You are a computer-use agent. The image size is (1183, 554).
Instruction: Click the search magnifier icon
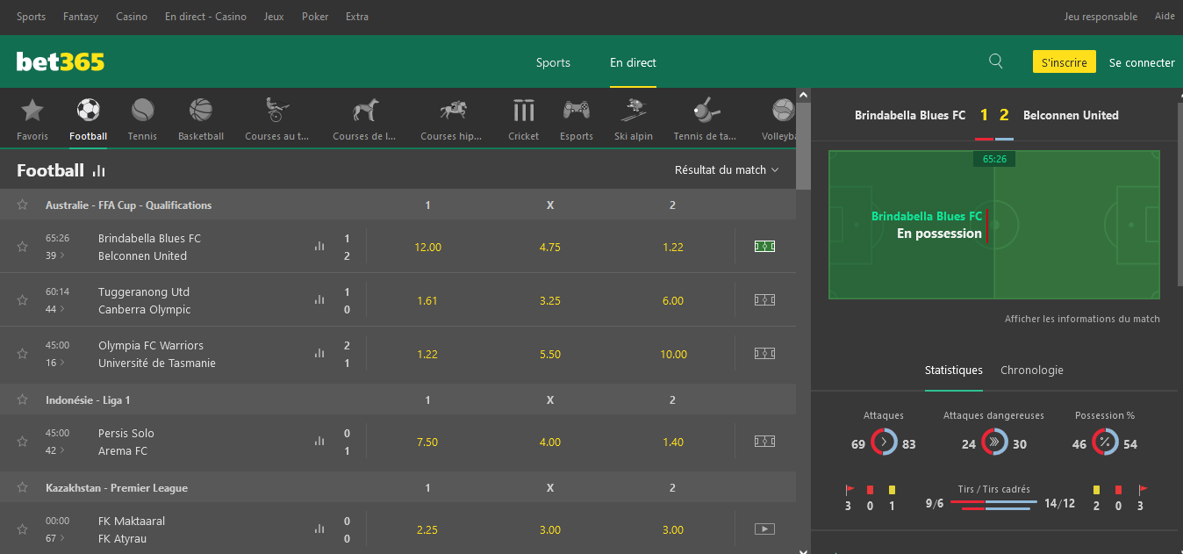point(996,61)
